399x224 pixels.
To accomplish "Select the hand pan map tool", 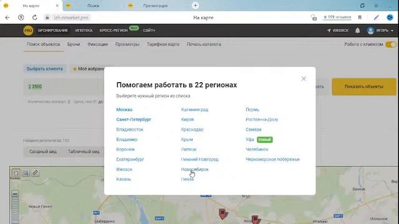I will [x=16, y=173].
